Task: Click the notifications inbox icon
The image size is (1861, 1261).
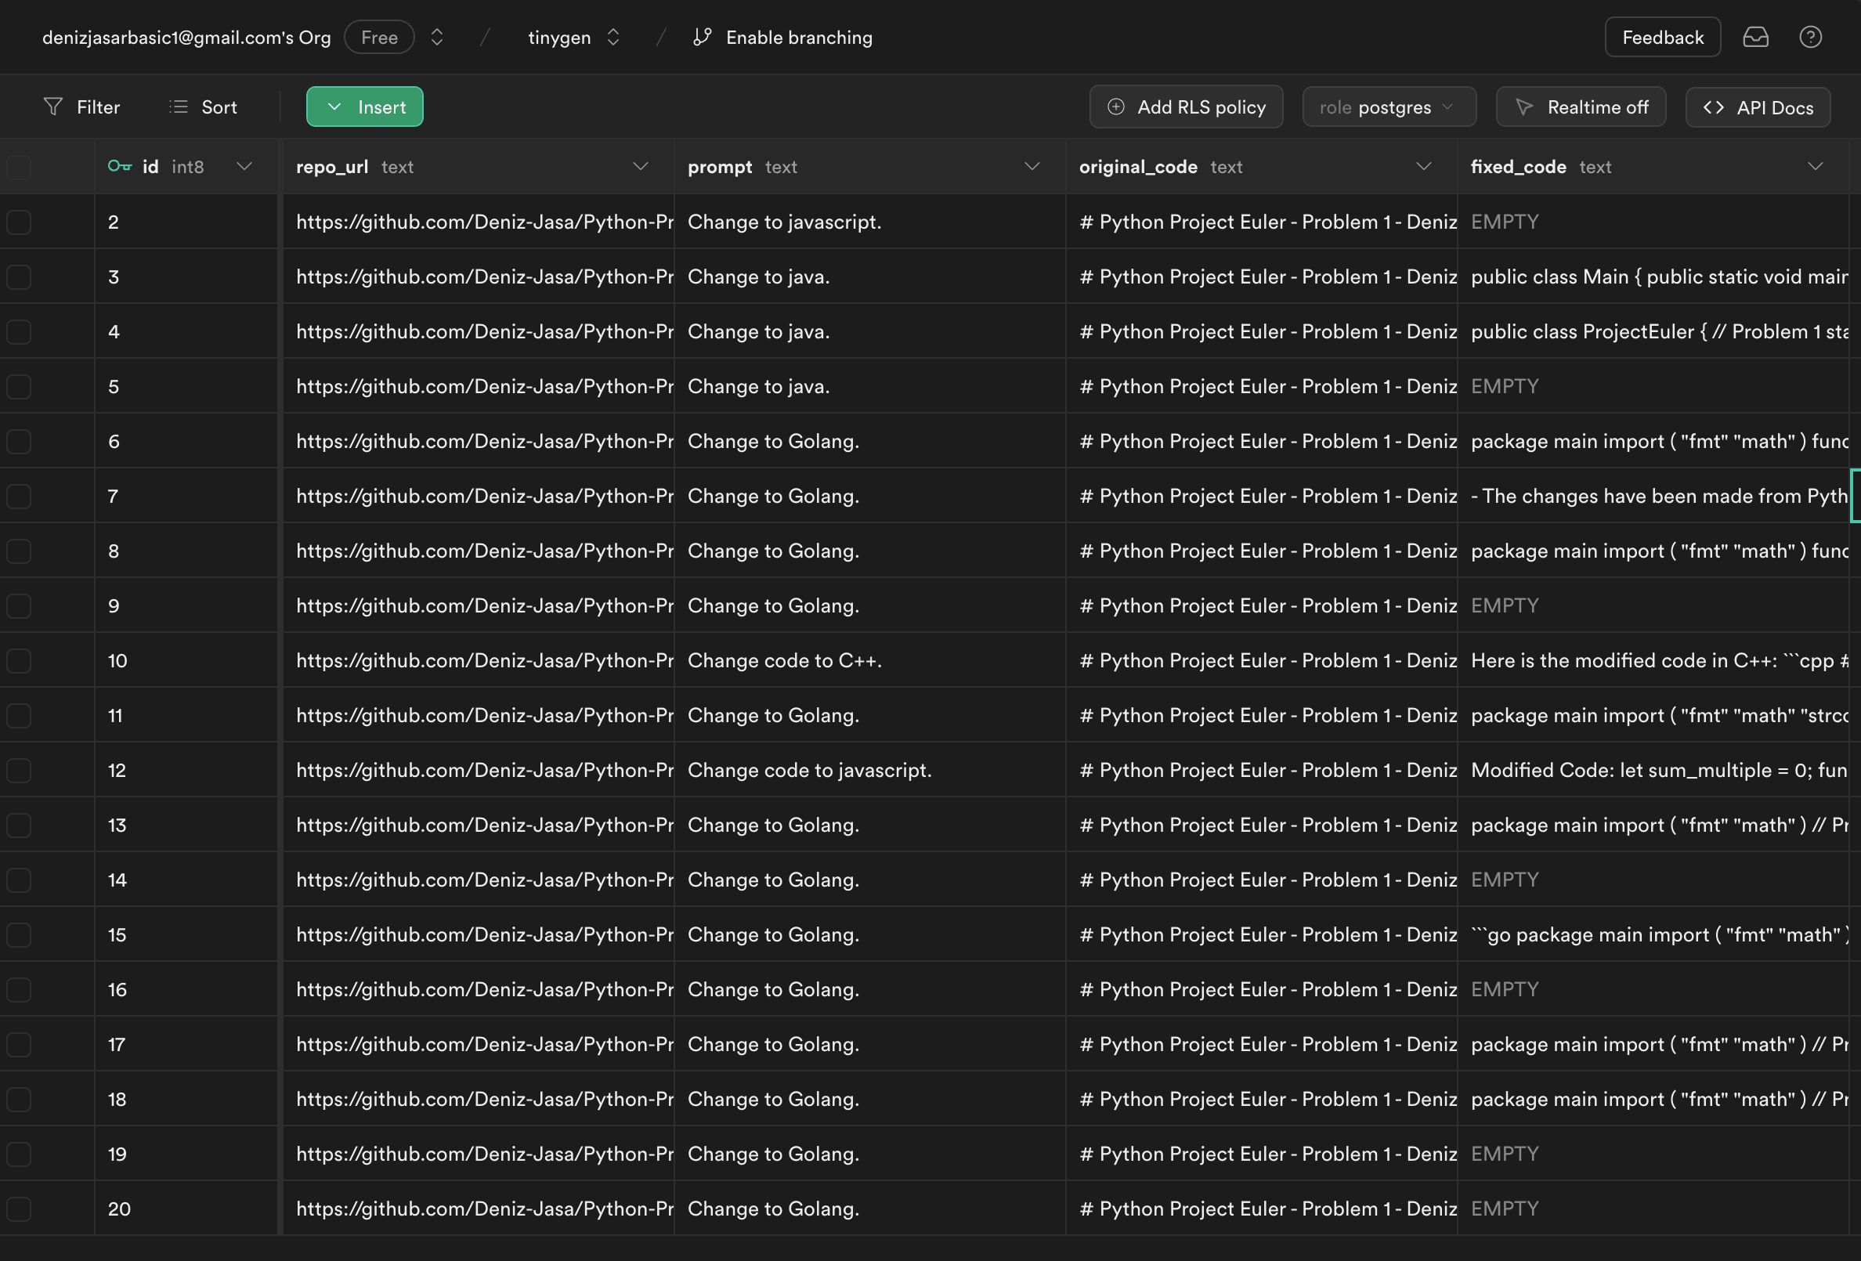Action: 1755,37
